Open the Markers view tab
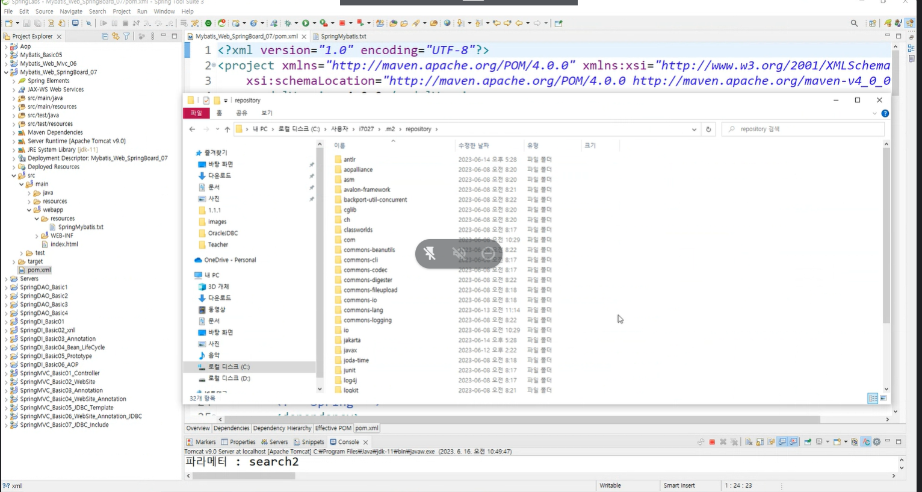Image resolution: width=922 pixels, height=492 pixels. [200, 442]
